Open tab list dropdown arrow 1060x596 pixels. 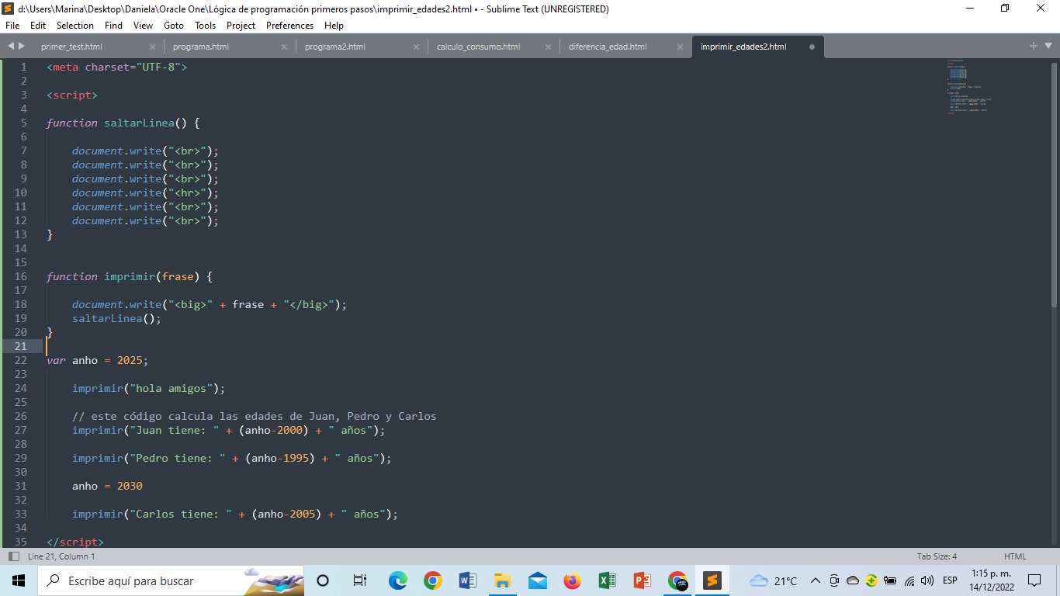click(x=1050, y=47)
